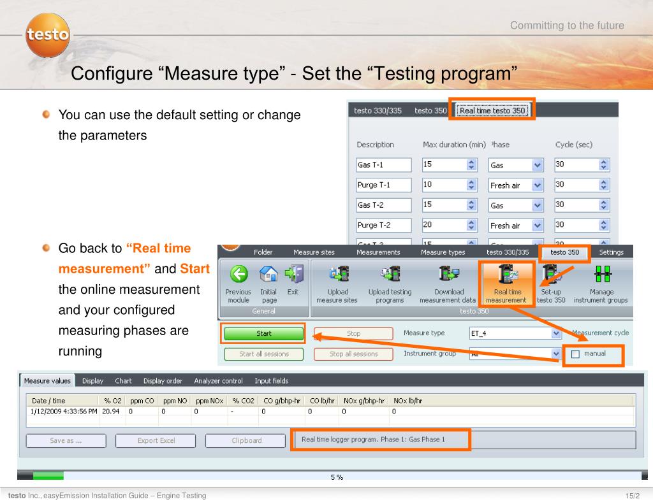The image size is (653, 504).
Task: Switch to the Chart tab
Action: [x=123, y=381]
